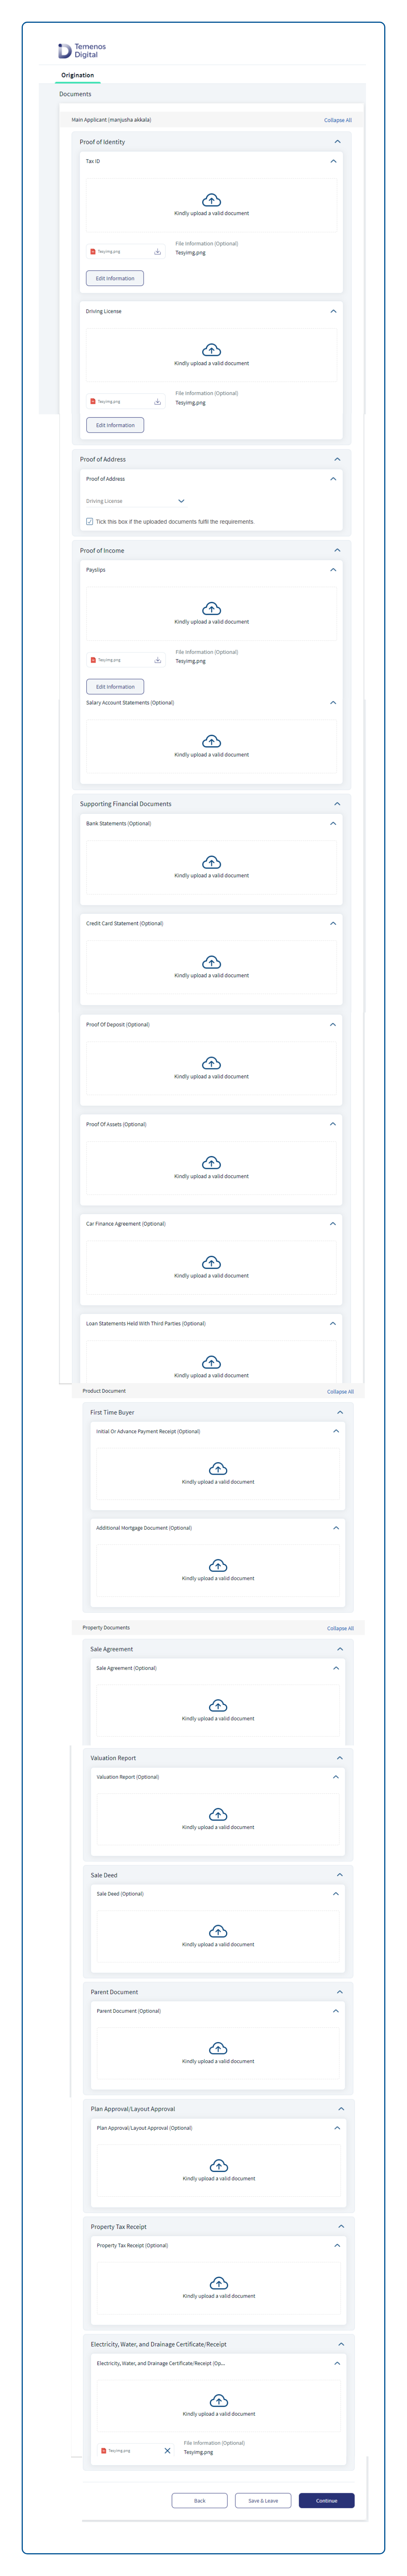
Task: Click Edit Information under Tax ID
Action: pos(115,278)
